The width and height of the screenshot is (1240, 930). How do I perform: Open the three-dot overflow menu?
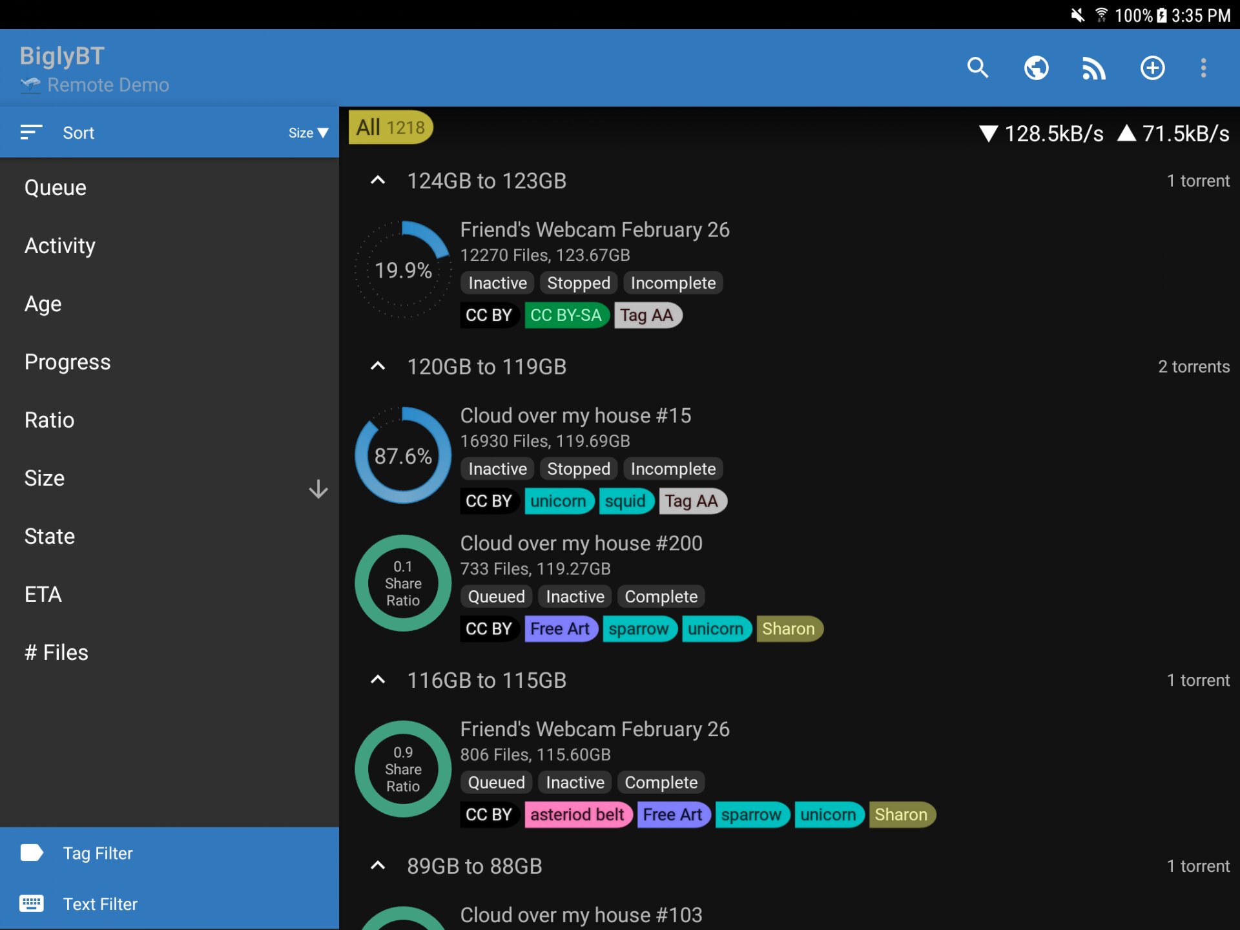(x=1203, y=68)
